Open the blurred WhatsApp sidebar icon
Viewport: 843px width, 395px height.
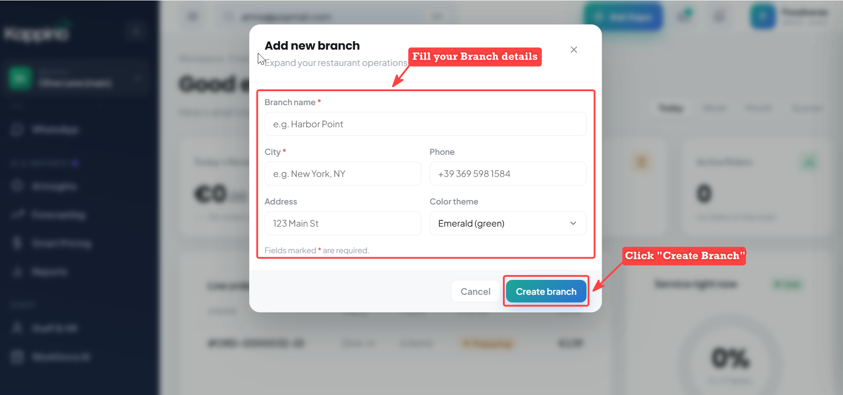17,130
